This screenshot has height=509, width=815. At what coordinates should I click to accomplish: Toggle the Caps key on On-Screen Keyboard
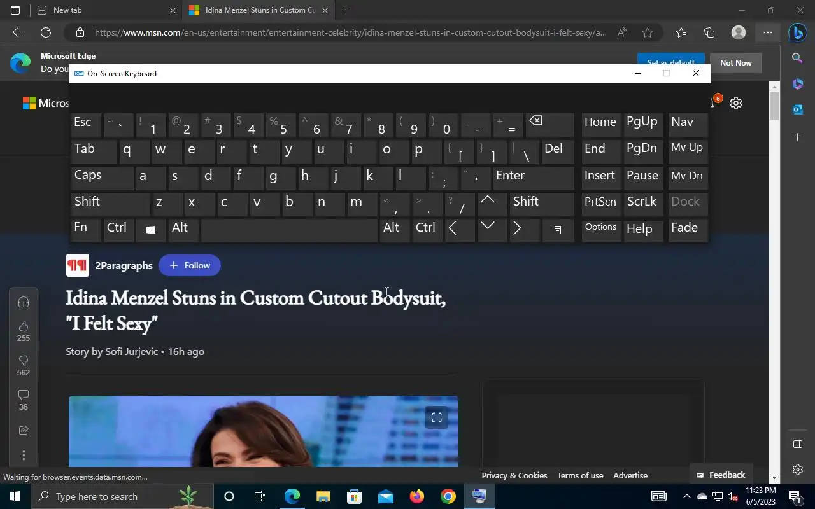point(102,177)
